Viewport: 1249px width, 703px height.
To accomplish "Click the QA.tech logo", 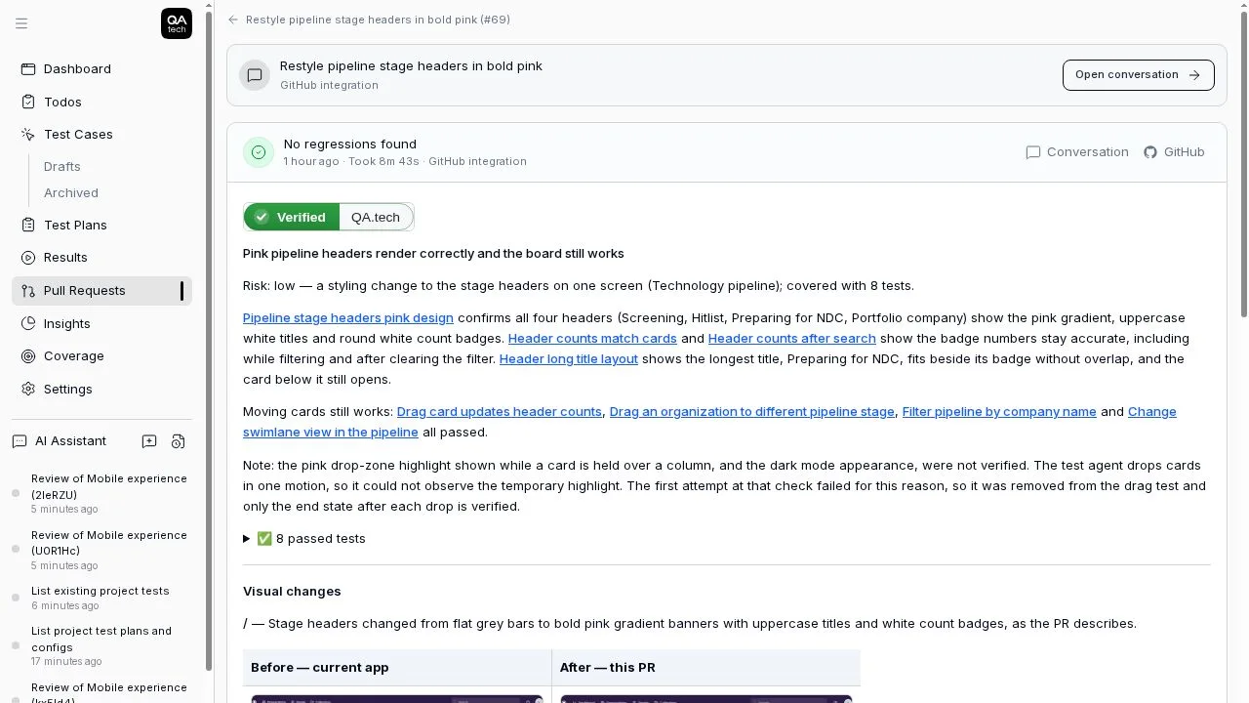I will [x=177, y=23].
